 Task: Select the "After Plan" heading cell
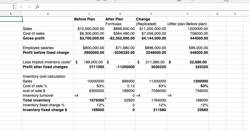[120, 19]
